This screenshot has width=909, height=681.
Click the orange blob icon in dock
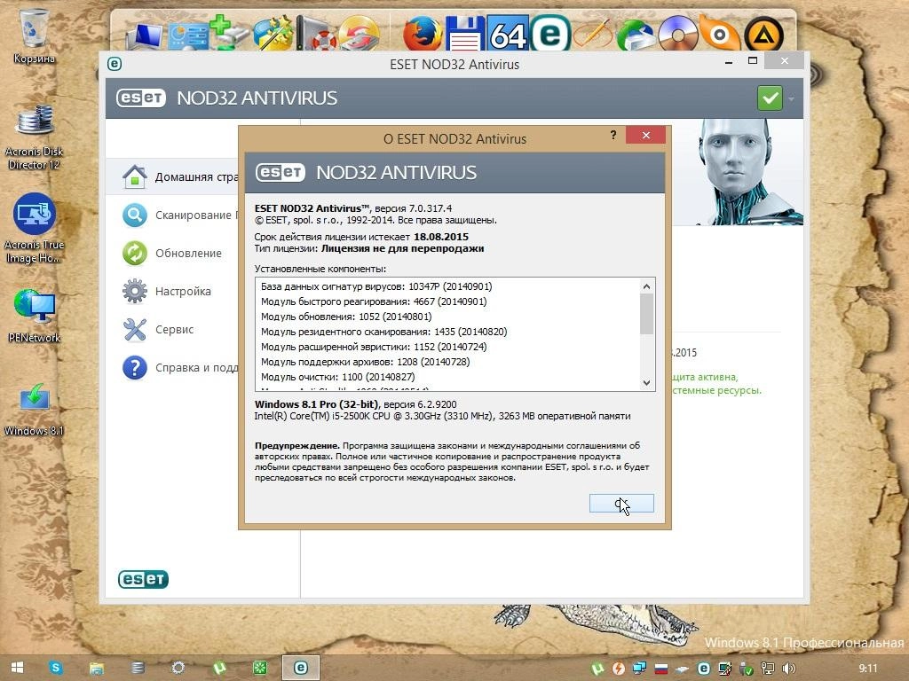(719, 34)
